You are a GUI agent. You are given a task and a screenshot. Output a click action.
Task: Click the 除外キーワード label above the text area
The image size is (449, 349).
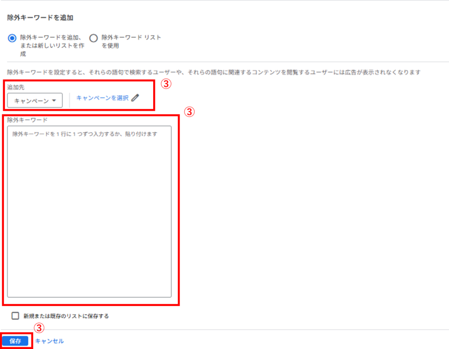[x=27, y=120]
